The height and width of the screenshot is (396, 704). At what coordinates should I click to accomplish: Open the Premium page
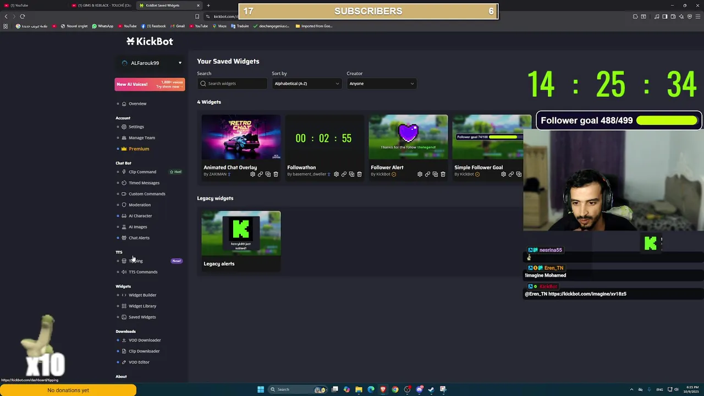click(139, 148)
